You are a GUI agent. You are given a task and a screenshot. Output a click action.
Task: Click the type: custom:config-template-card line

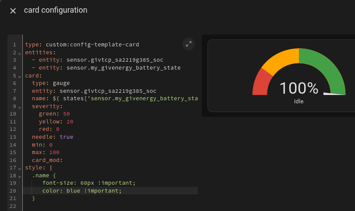82,45
